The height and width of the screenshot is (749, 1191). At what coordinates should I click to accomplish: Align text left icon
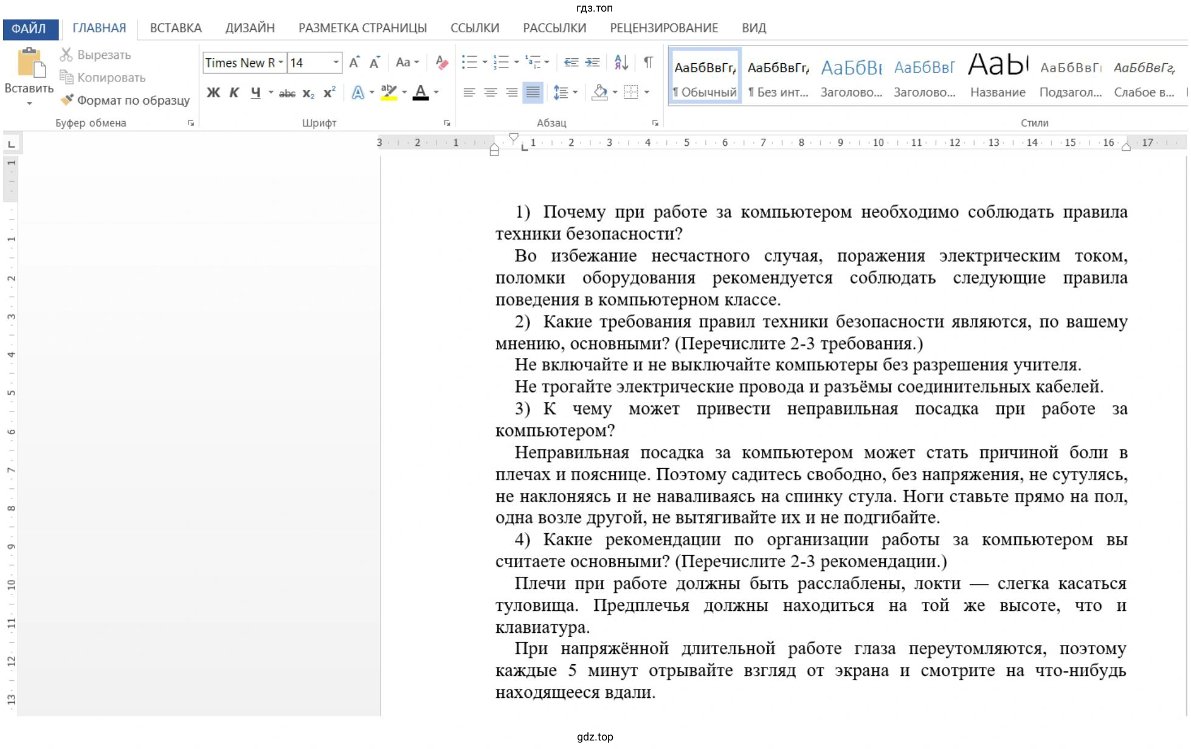(x=469, y=92)
